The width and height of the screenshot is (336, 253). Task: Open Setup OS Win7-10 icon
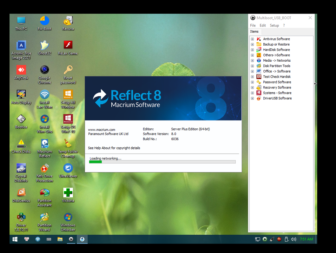(x=68, y=124)
